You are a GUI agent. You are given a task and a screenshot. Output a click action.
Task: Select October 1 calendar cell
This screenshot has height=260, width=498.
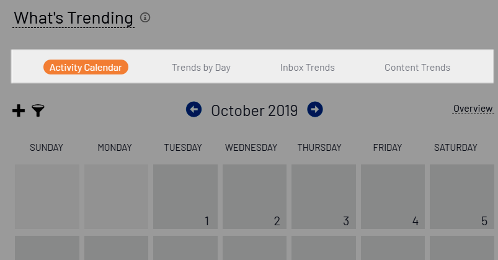coord(185,197)
